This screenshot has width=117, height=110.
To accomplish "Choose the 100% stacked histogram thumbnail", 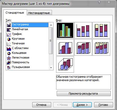I will coord(101,30).
